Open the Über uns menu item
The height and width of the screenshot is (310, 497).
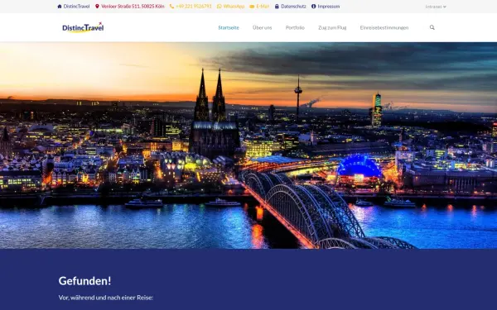click(262, 28)
